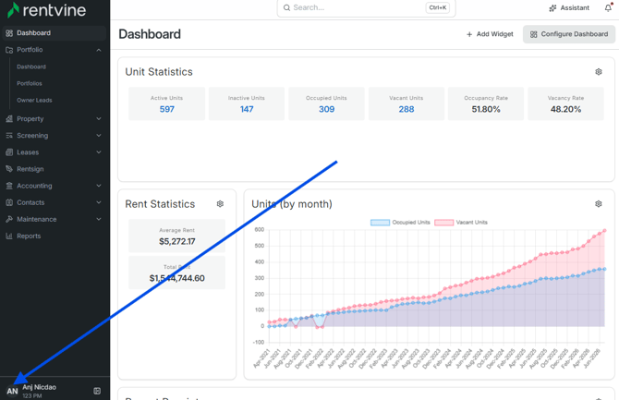Click the Rentvine logo
619x400 pixels.
(x=46, y=10)
